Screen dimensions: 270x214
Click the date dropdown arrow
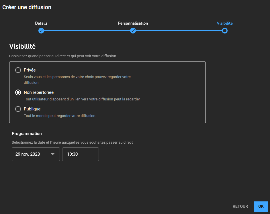(53, 154)
